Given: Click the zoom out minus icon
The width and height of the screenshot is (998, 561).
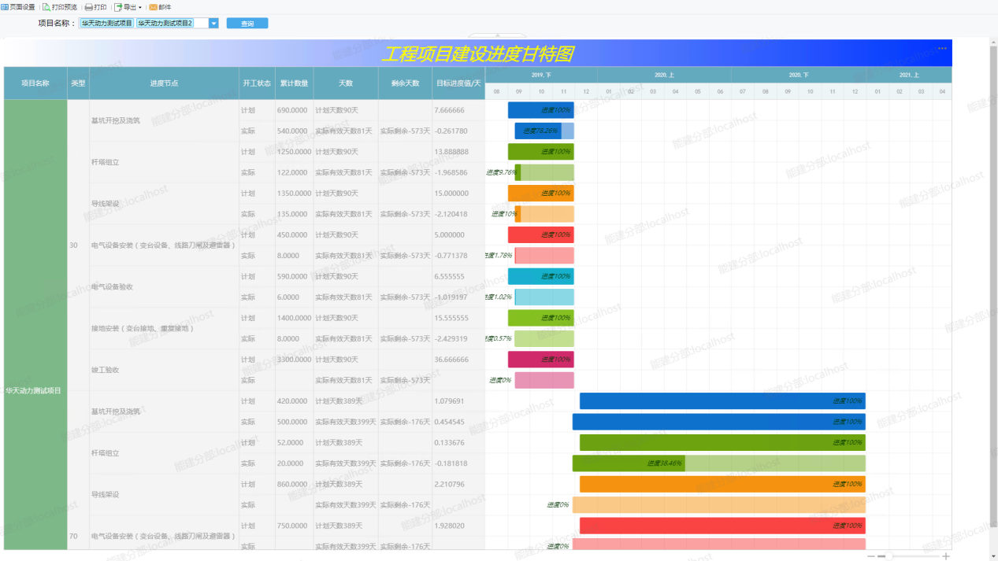Looking at the screenshot, I should coord(871,556).
